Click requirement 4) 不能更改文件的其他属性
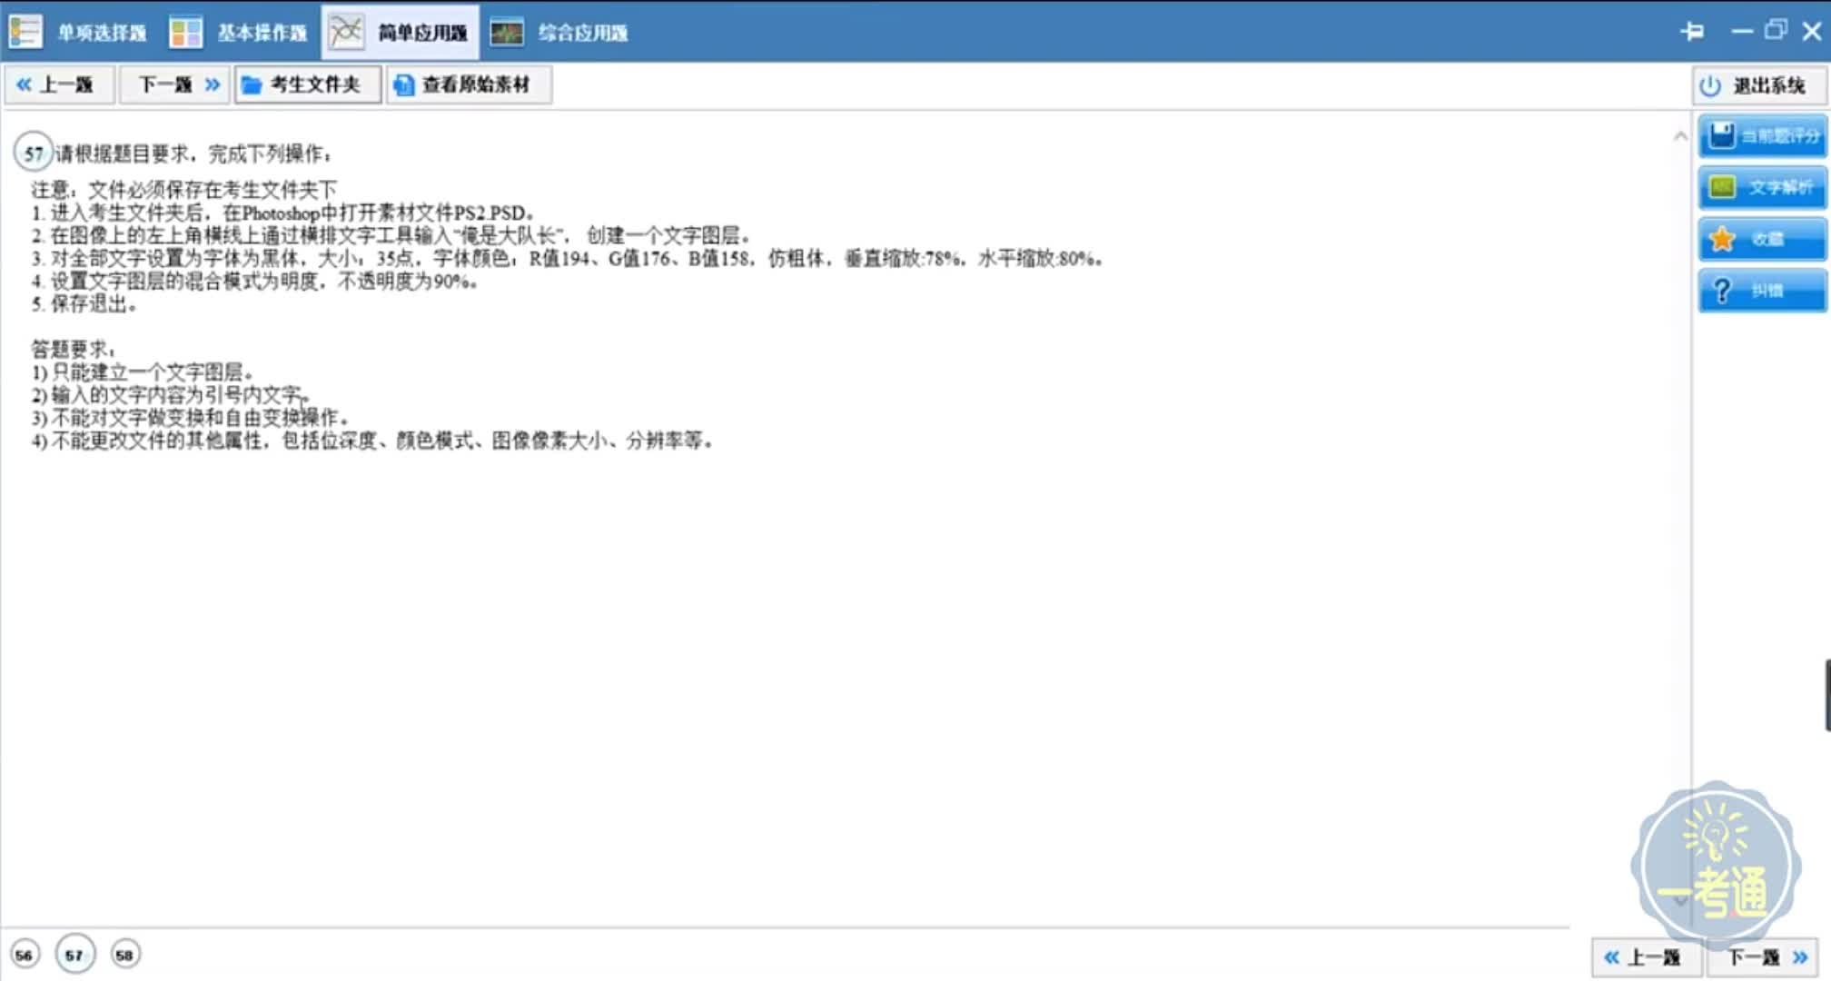This screenshot has height=981, width=1831. 372,441
